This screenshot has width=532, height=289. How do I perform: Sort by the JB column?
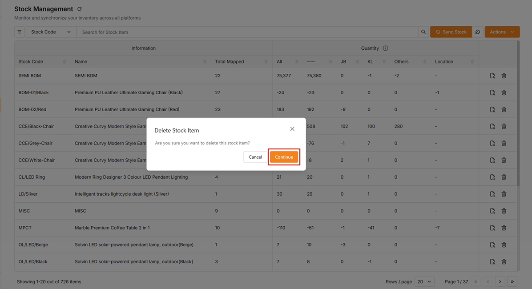point(357,62)
